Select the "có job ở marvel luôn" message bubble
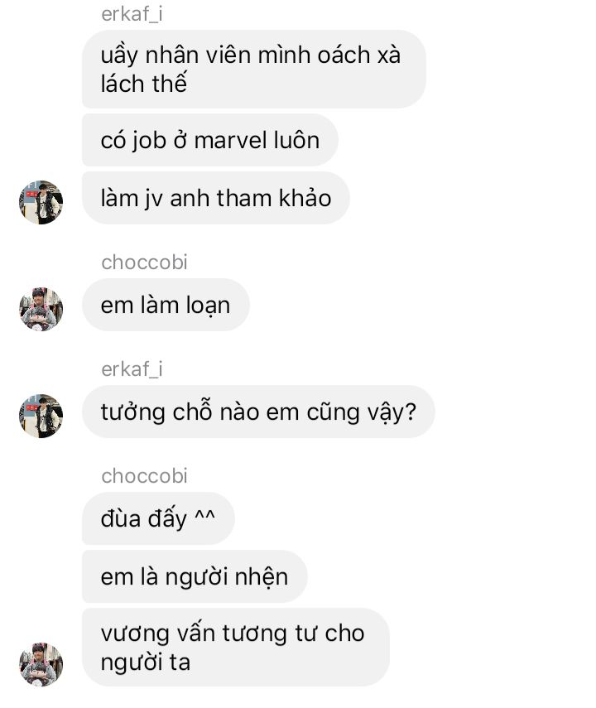The height and width of the screenshot is (708, 596). pos(210,140)
